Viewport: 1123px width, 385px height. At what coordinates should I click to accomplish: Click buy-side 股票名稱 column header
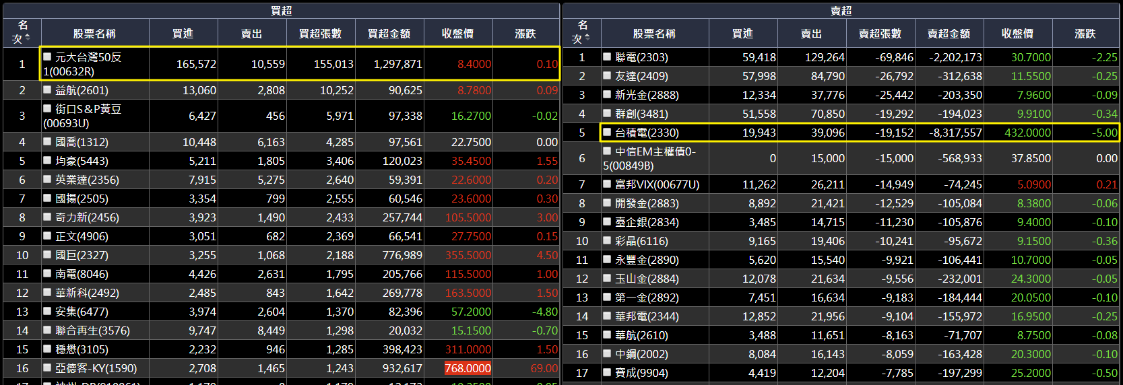tap(95, 33)
